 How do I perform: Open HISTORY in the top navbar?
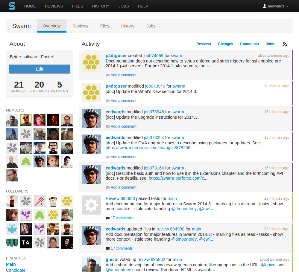point(101,6)
